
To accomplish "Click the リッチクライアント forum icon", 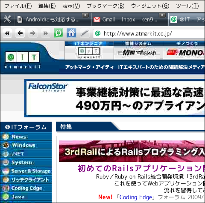I will point(6,179).
